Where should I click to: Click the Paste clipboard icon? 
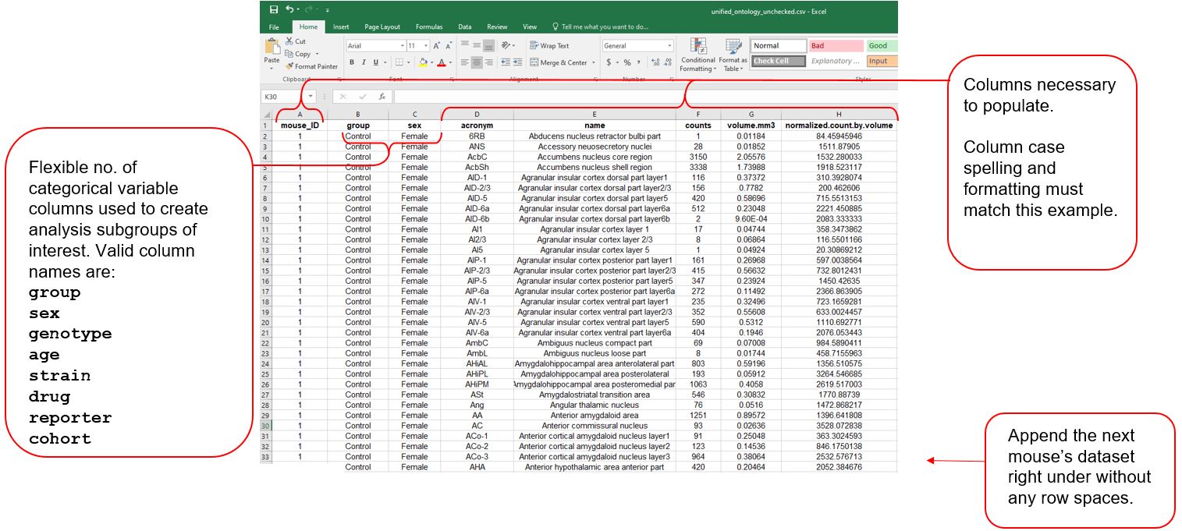272,48
